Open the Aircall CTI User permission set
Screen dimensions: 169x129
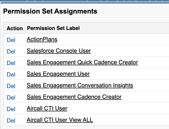(x=47, y=109)
